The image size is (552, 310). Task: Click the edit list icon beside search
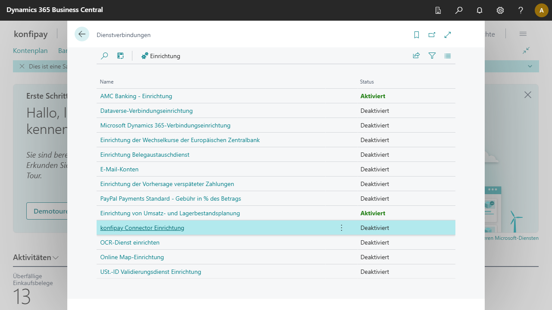[x=120, y=56]
